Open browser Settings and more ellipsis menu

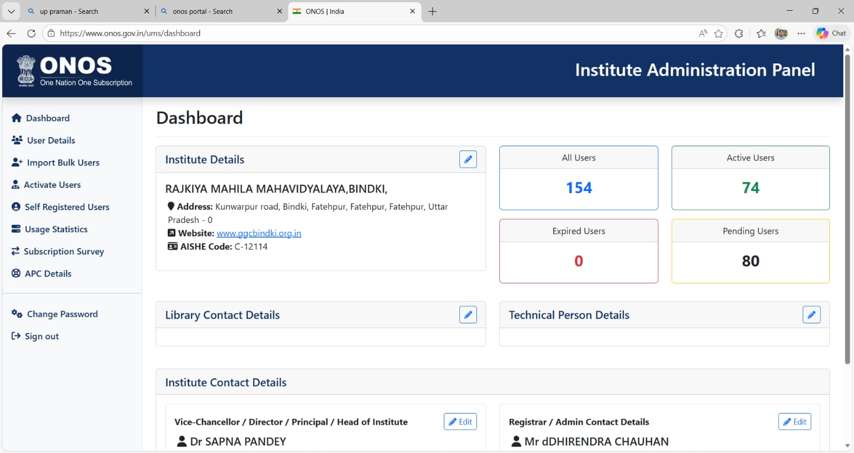coord(801,33)
